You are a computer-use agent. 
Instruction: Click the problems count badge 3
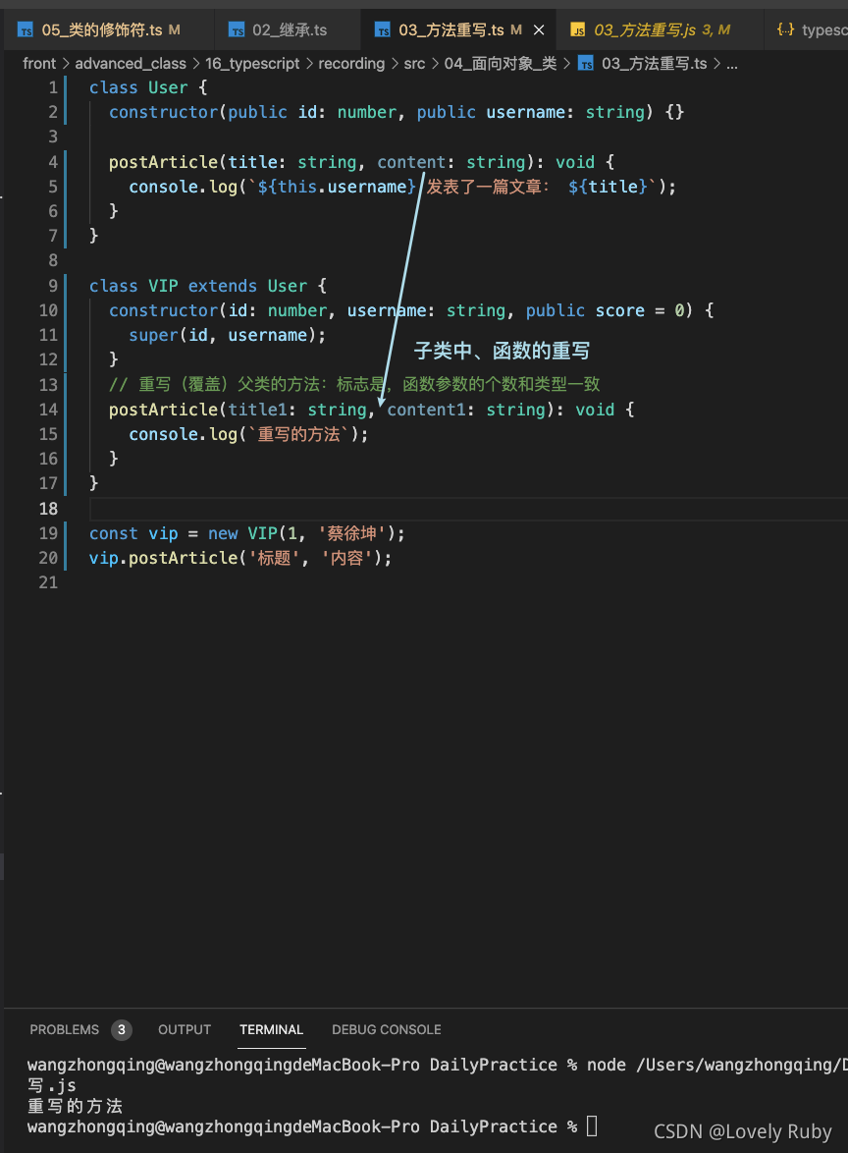[122, 1029]
